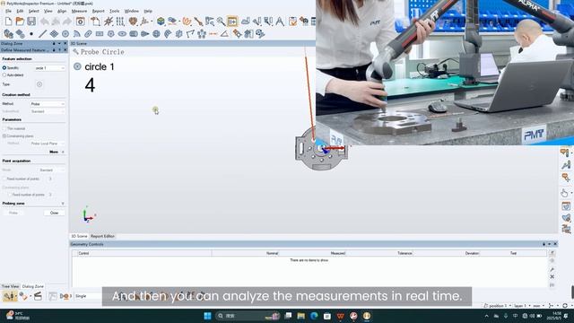Open the Tools menu
This screenshot has width=574, height=323.
coord(115,12)
